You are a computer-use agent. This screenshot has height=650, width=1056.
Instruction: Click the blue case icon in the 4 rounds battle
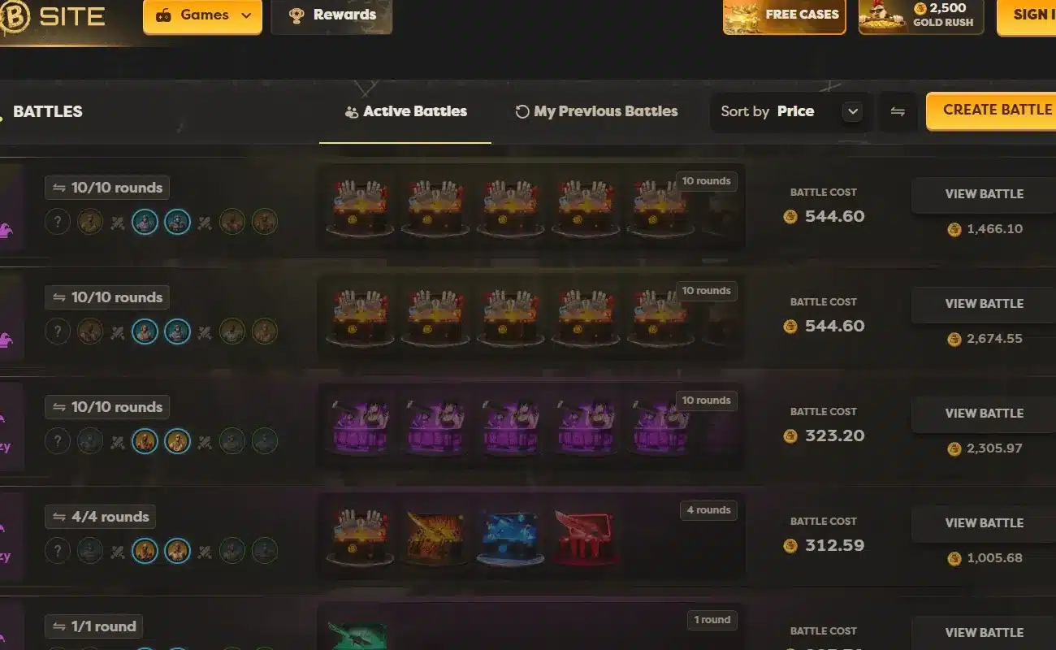(509, 536)
